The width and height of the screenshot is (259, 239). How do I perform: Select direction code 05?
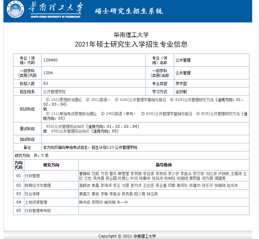point(19,211)
